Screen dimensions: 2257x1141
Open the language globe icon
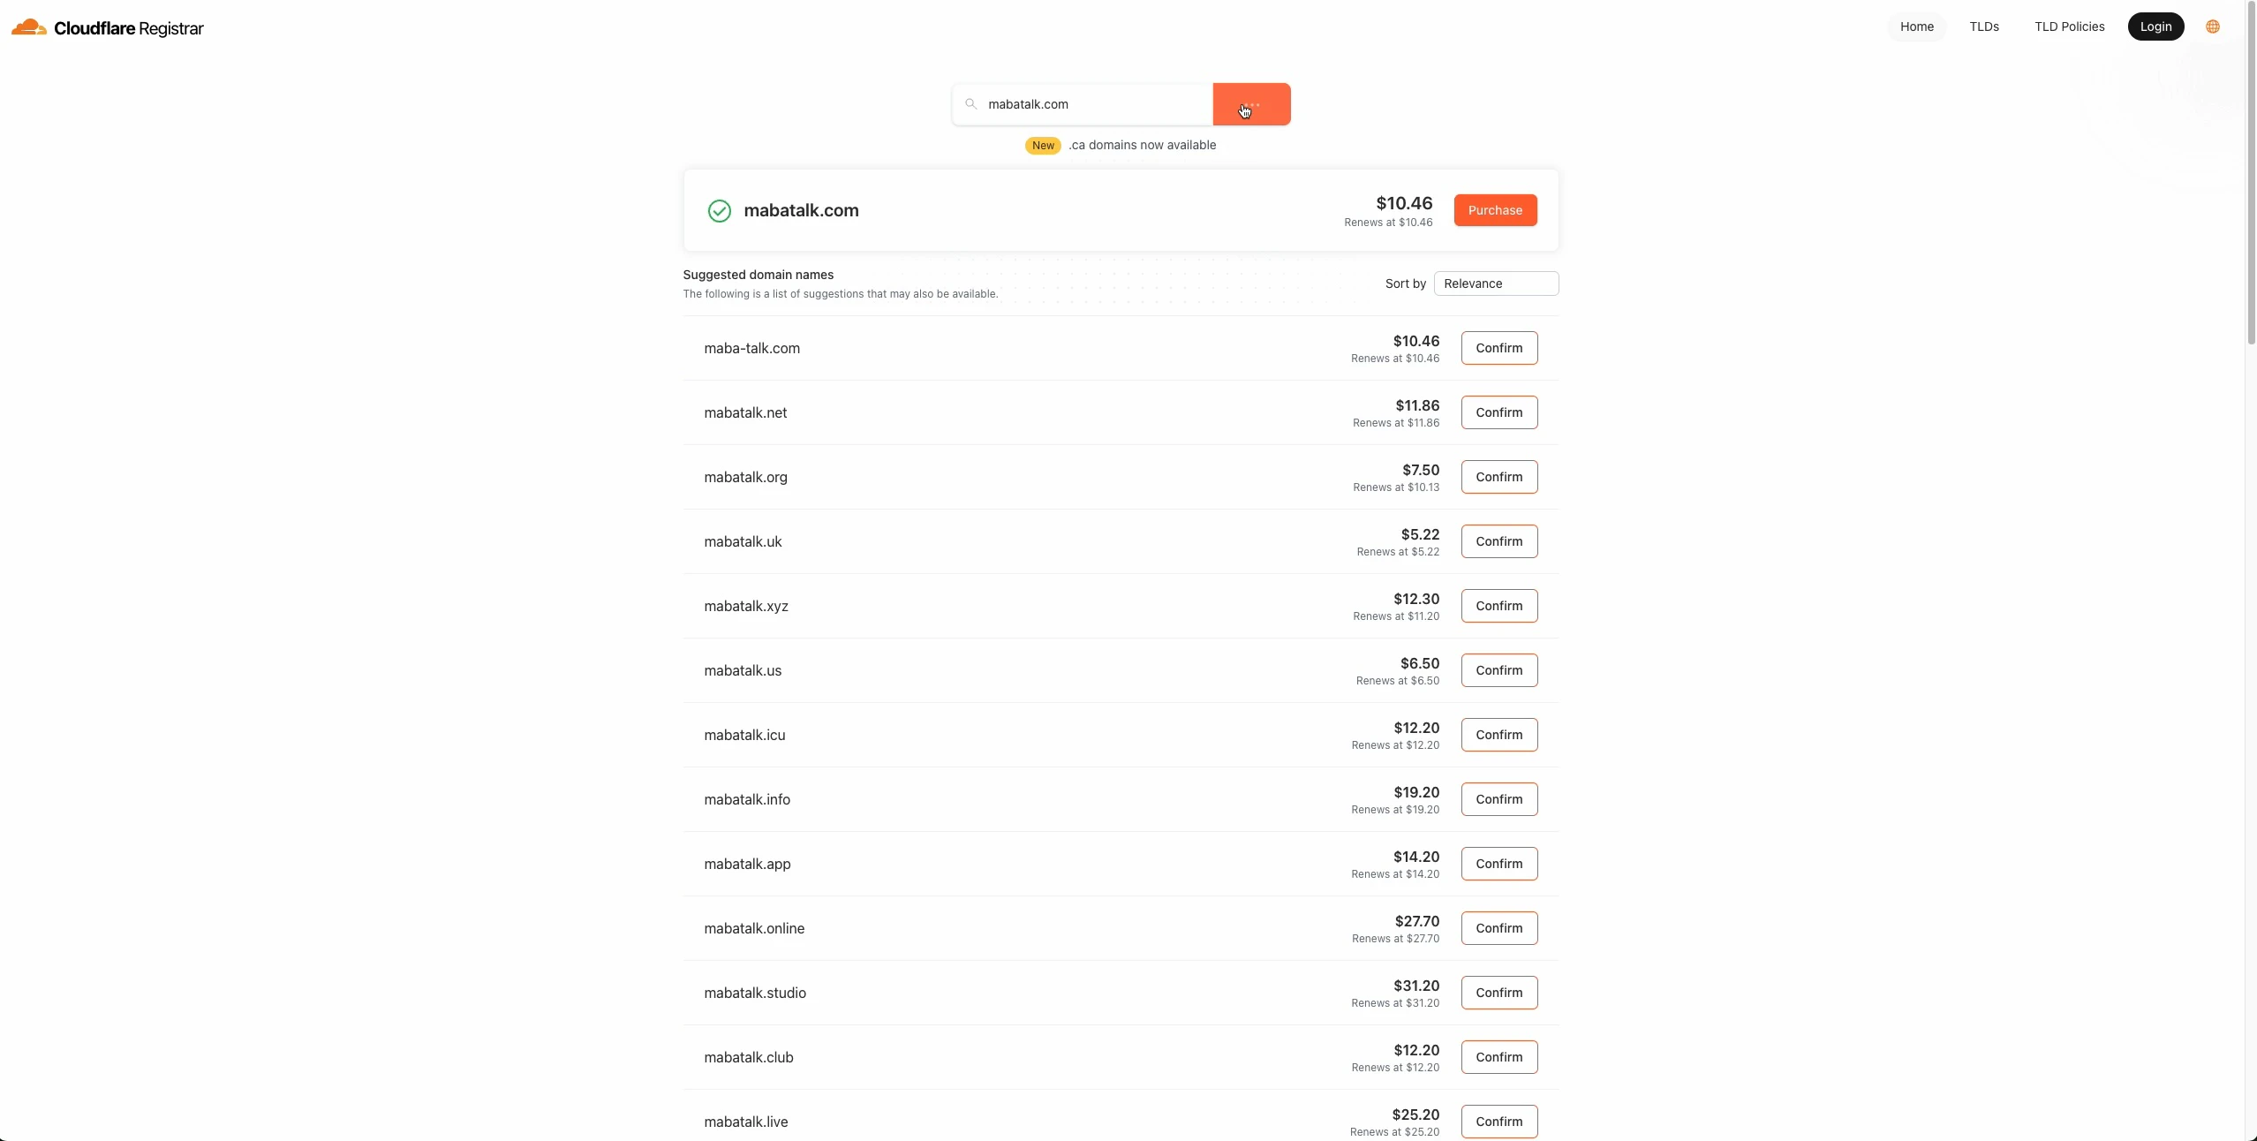(x=2214, y=26)
